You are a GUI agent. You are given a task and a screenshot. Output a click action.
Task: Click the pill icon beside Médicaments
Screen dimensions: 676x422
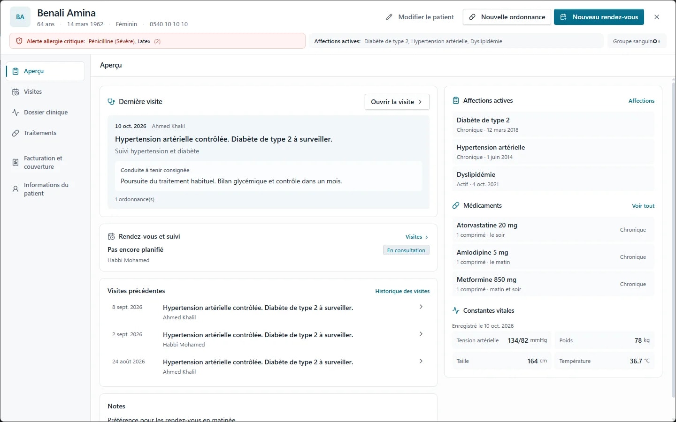(456, 206)
